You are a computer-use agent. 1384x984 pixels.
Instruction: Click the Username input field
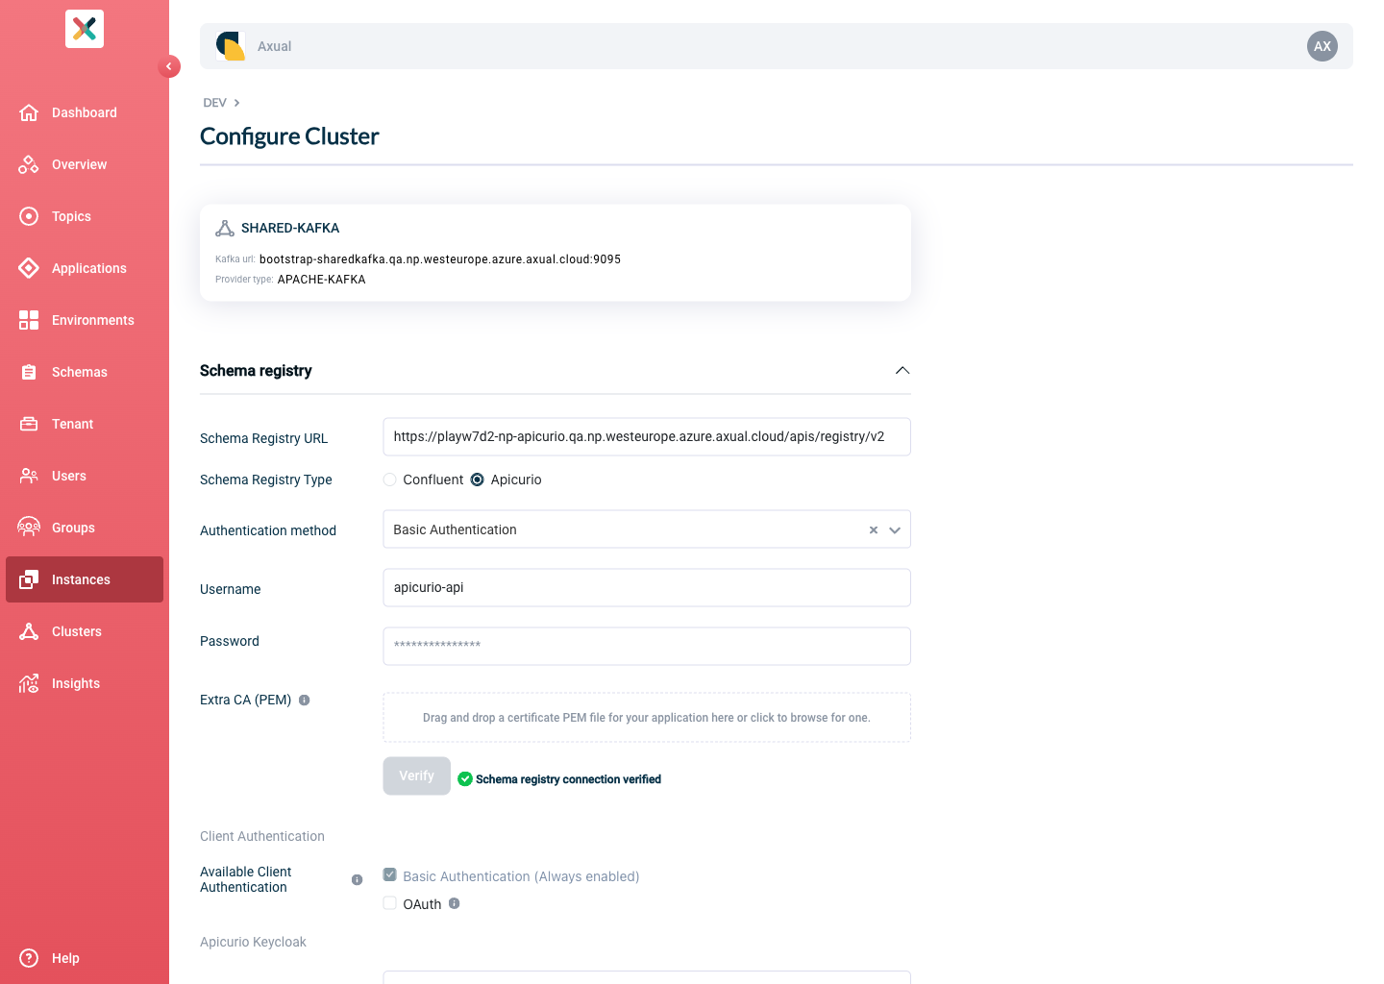point(647,588)
